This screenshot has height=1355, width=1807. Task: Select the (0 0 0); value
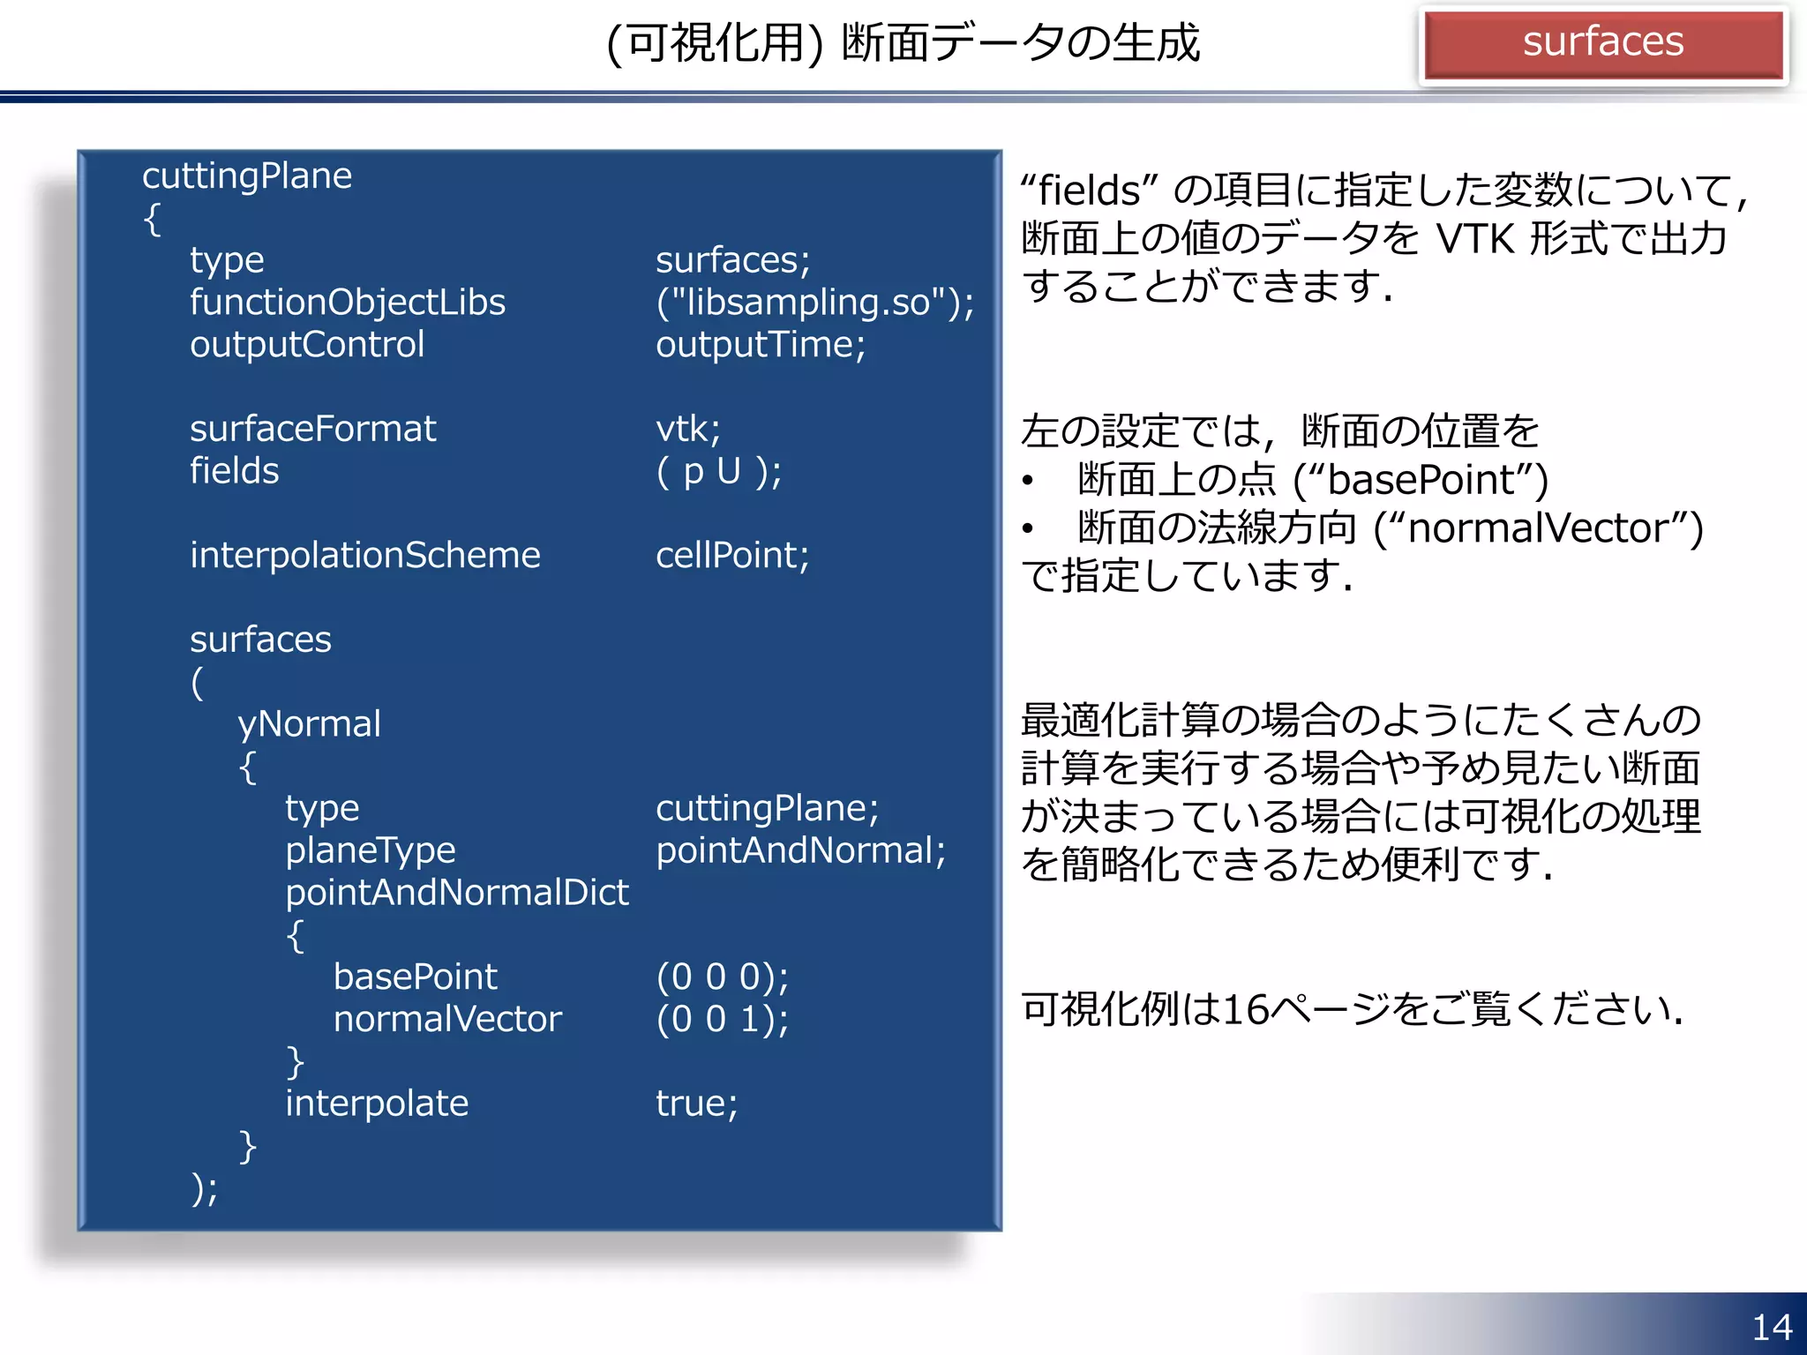click(723, 977)
